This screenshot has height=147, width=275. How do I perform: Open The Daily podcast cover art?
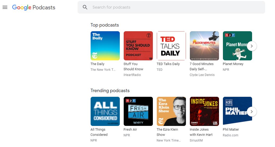[105, 46]
